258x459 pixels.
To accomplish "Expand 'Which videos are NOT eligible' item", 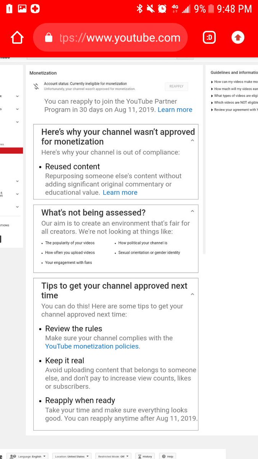I will coord(234,103).
